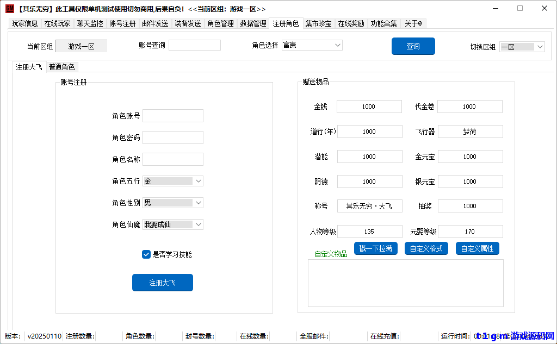
Task: Open the 角色五行 dropdown
Action: pos(199,180)
